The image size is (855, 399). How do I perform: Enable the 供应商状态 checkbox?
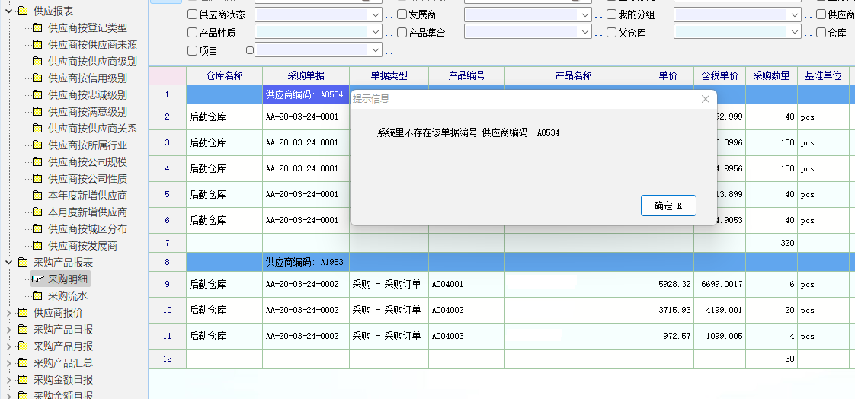point(192,14)
